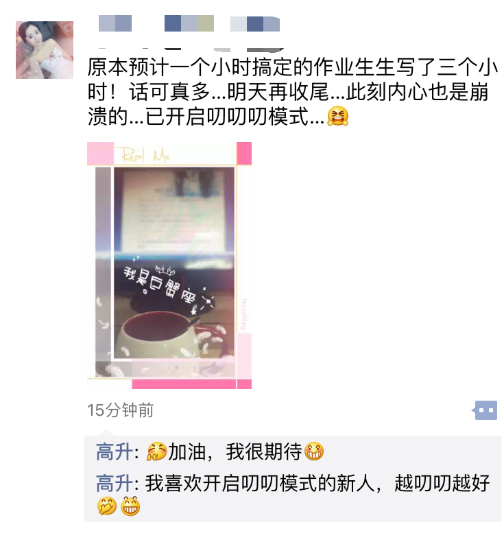Click big-grin emoji ending the second comment
This screenshot has height=542, width=504.
pos(130,506)
